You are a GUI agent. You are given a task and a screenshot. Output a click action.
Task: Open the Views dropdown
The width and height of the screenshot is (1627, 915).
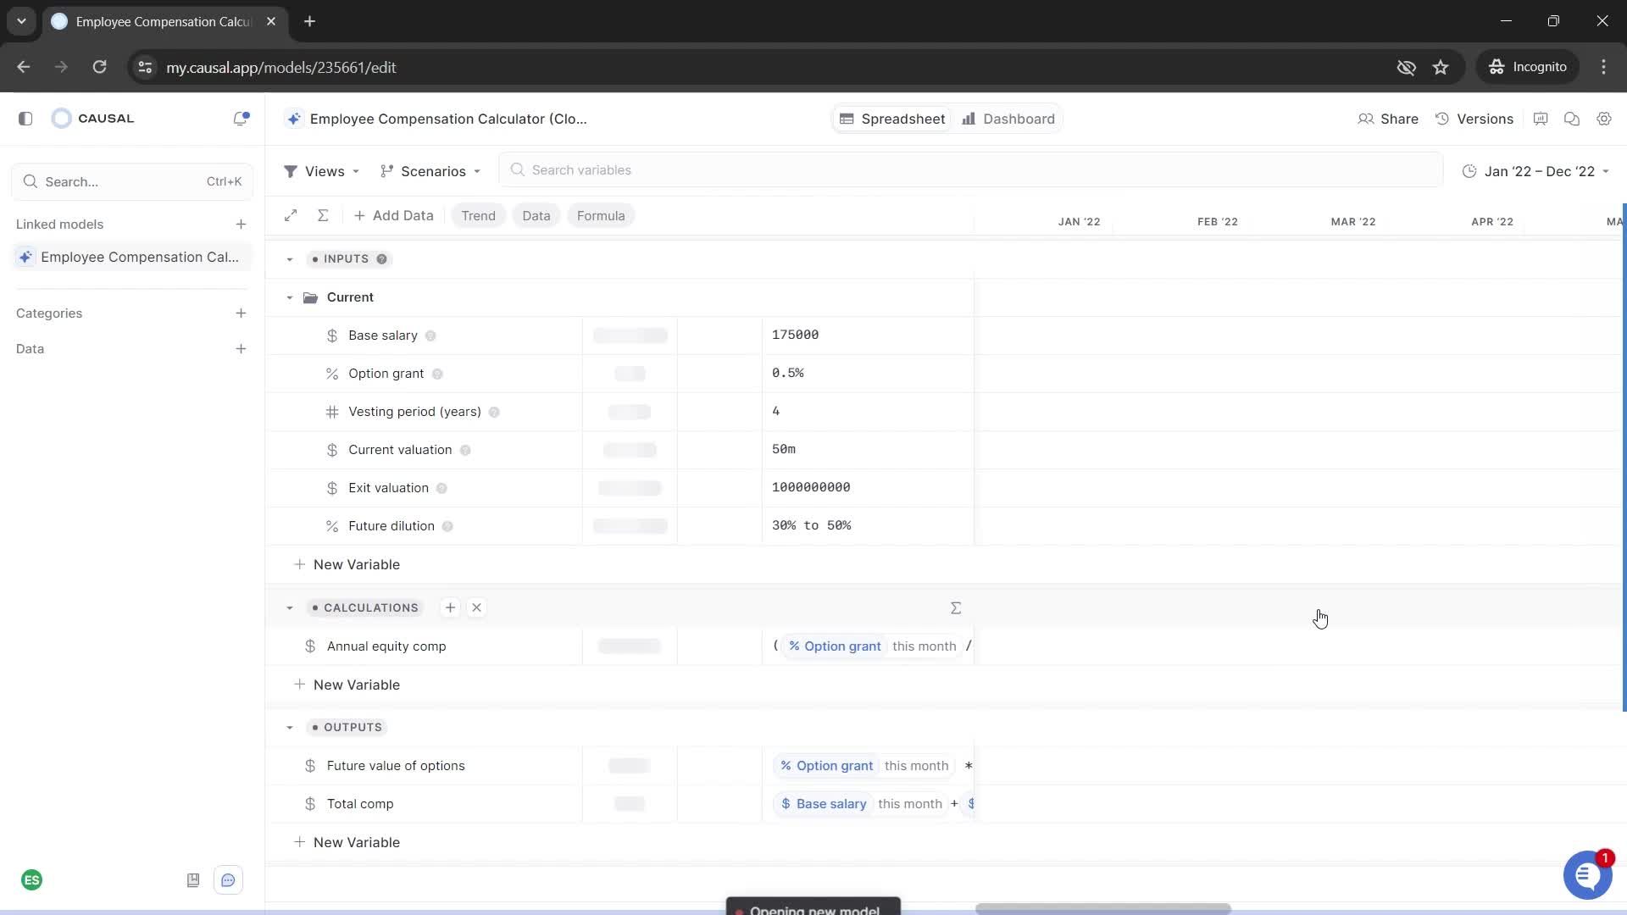[322, 171]
